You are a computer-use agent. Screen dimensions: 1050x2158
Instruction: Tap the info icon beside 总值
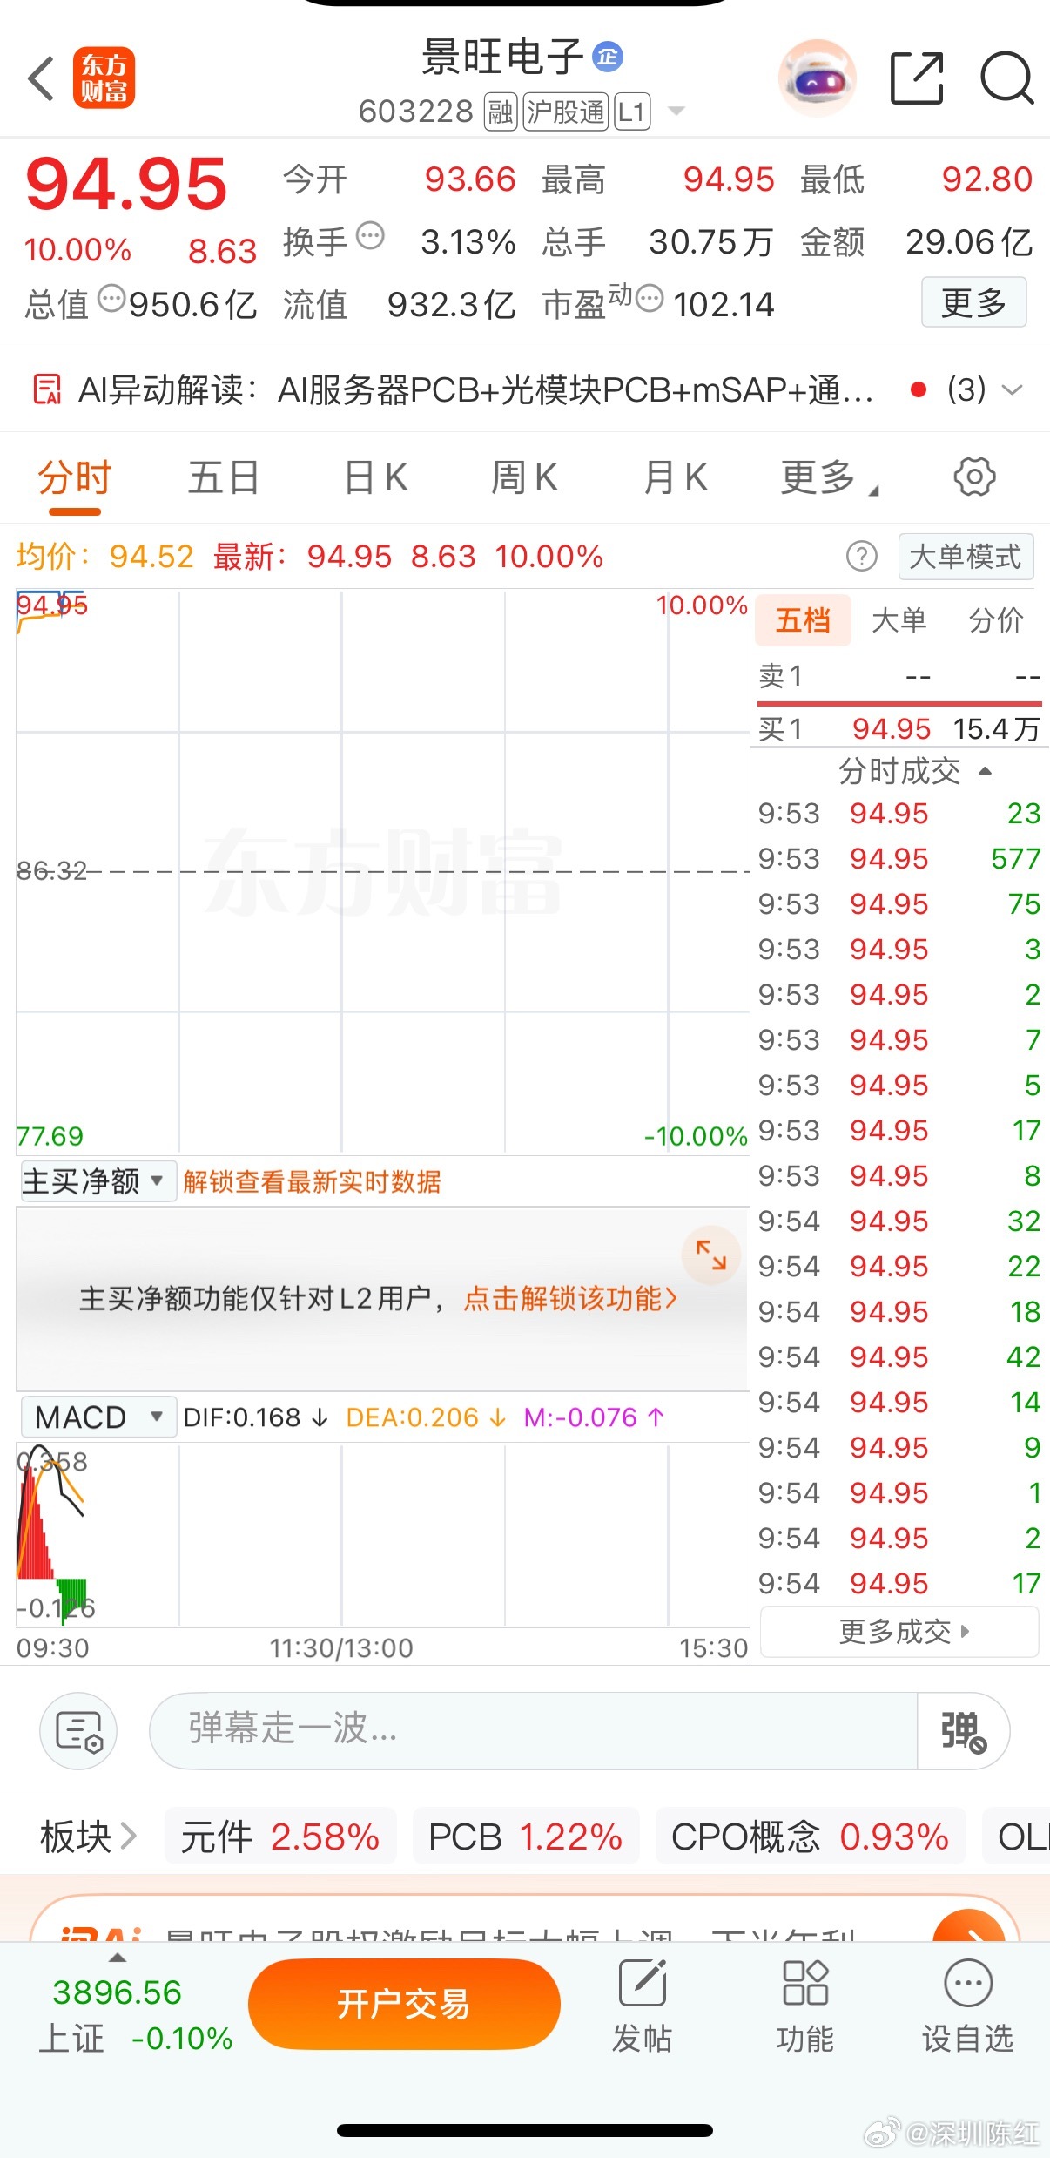[111, 298]
